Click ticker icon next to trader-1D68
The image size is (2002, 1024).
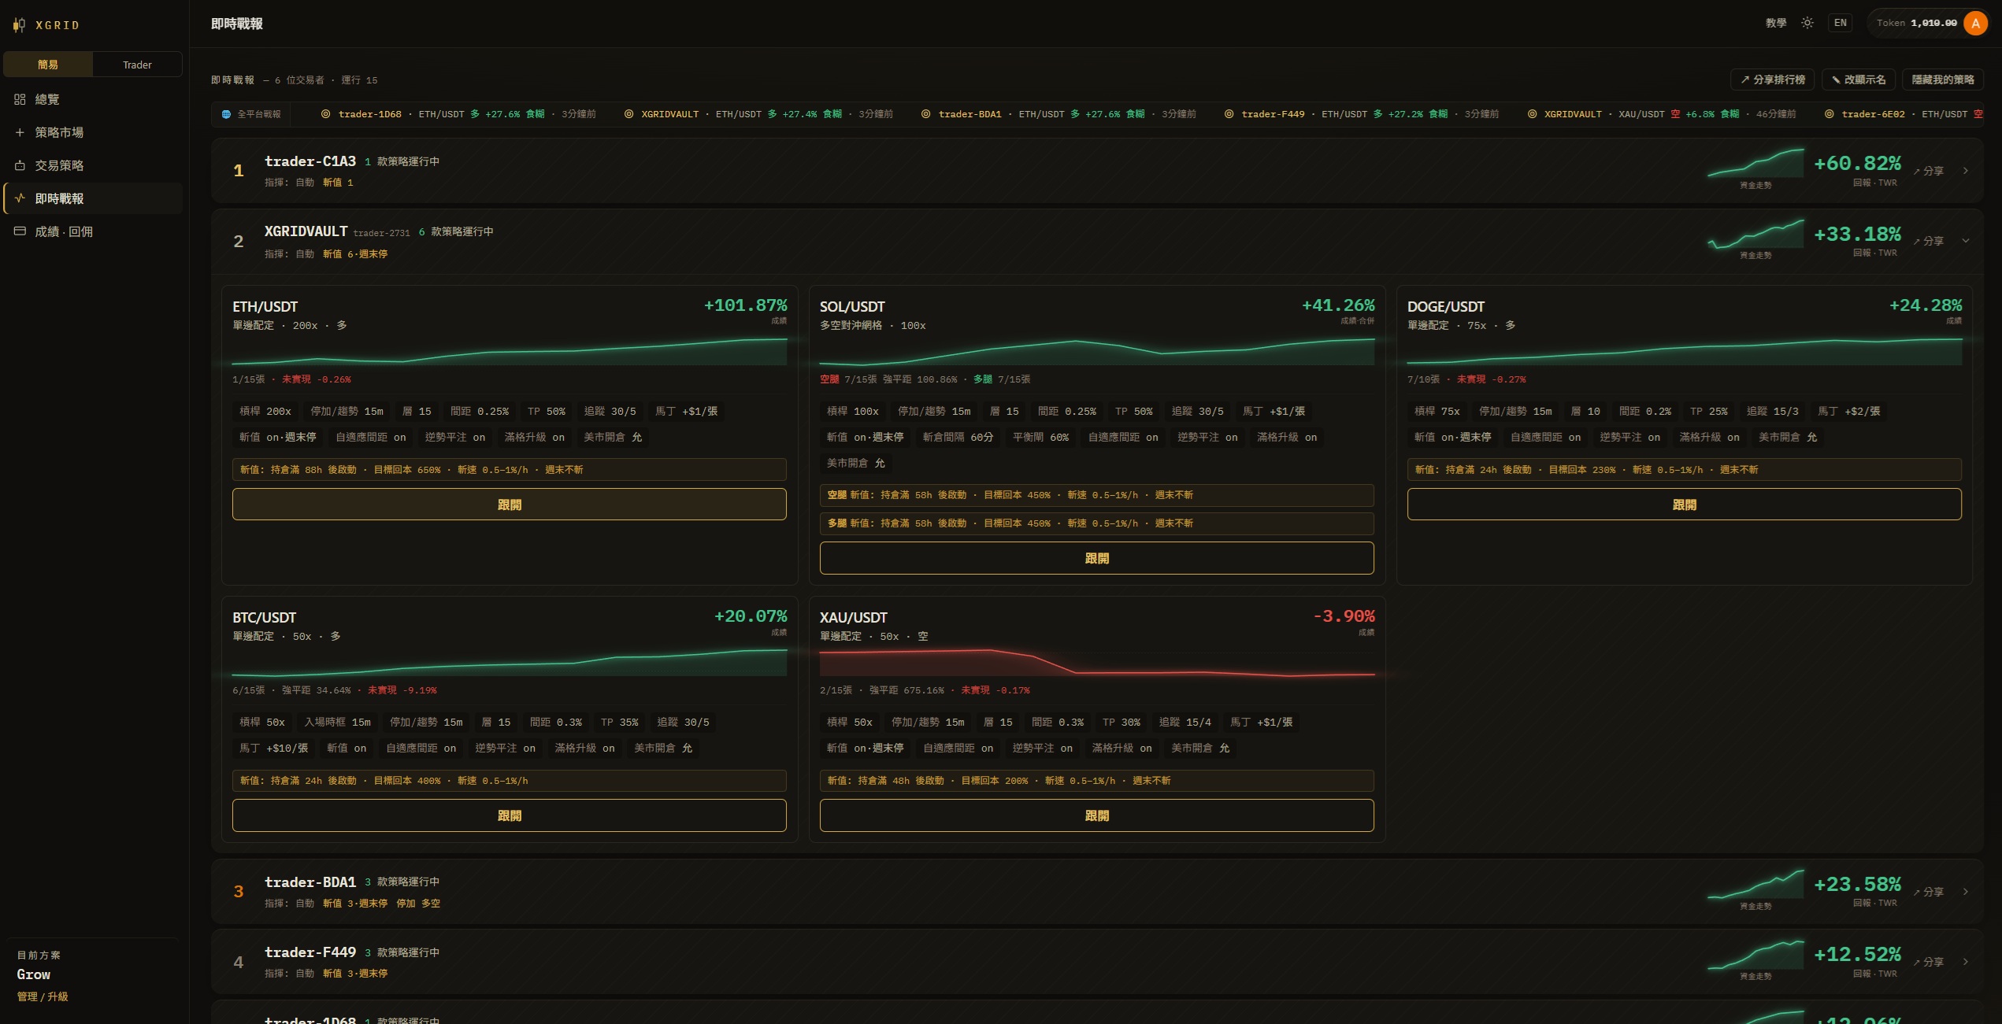[x=325, y=114]
